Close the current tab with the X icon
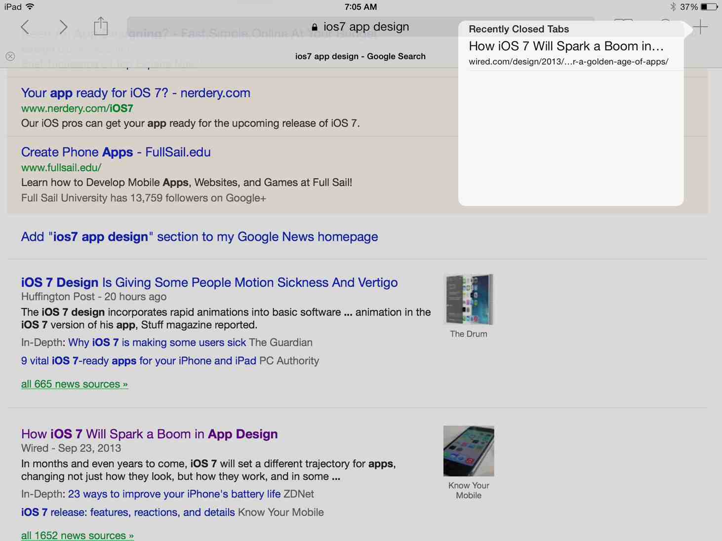The image size is (722, 541). 10,56
